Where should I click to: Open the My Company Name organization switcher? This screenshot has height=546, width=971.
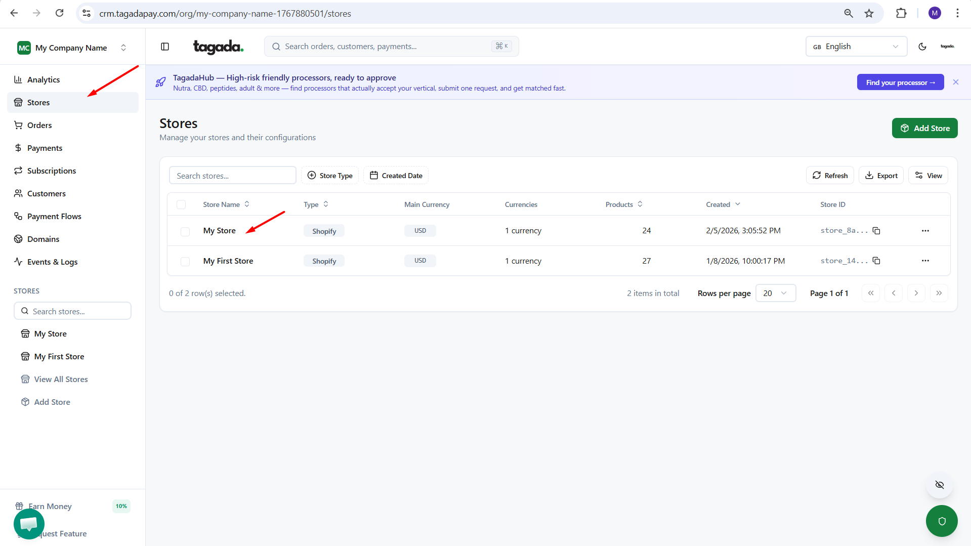point(72,48)
